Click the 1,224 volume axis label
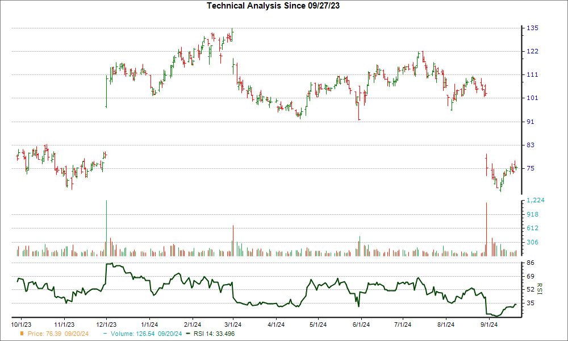This screenshot has height=341, width=568. coord(536,201)
